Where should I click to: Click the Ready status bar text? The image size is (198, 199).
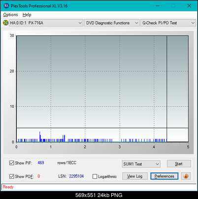tap(8, 187)
